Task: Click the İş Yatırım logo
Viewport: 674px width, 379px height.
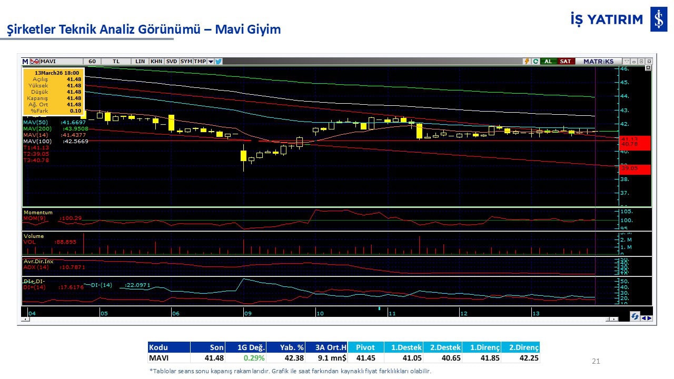Action: (658, 20)
